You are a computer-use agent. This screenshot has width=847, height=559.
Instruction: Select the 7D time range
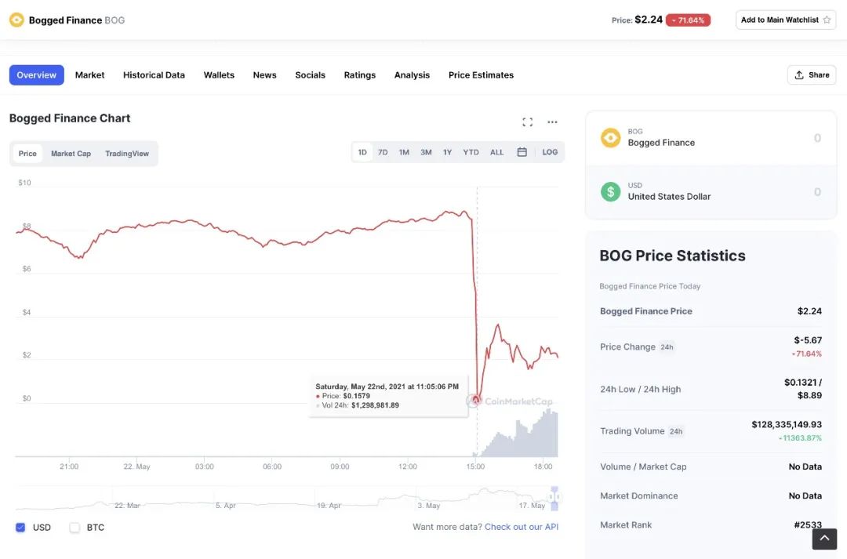click(383, 152)
